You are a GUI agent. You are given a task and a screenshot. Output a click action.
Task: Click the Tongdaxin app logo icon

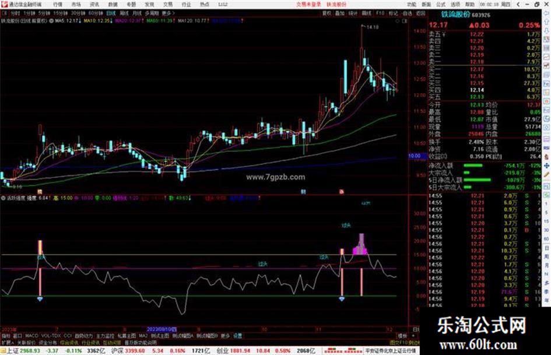(4, 5)
